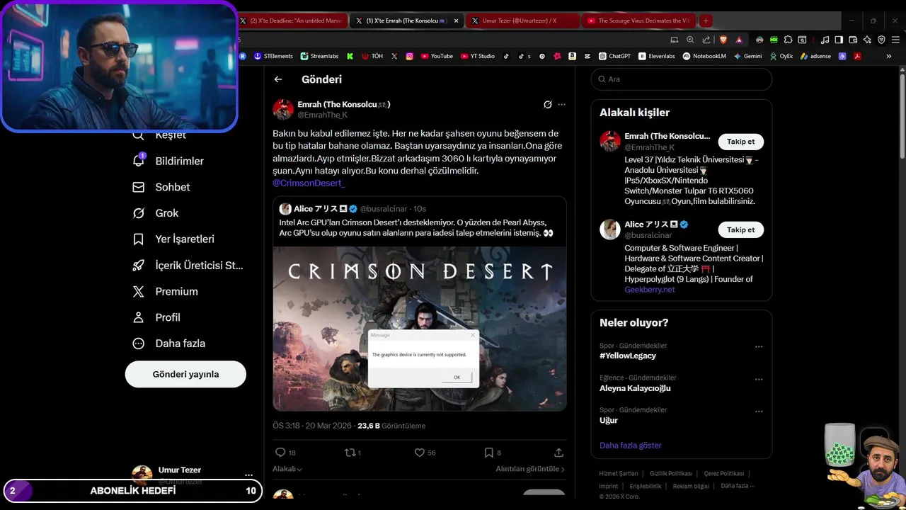The width and height of the screenshot is (906, 510).
Task: Click #YellowLegacy trending topic
Action: click(628, 356)
